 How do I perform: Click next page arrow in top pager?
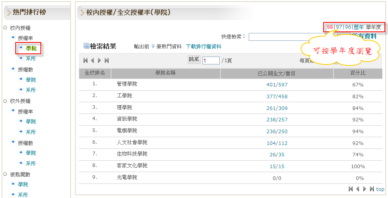(x=100, y=60)
